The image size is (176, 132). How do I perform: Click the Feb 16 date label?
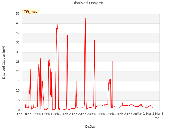pyautogui.click(x=22, y=114)
